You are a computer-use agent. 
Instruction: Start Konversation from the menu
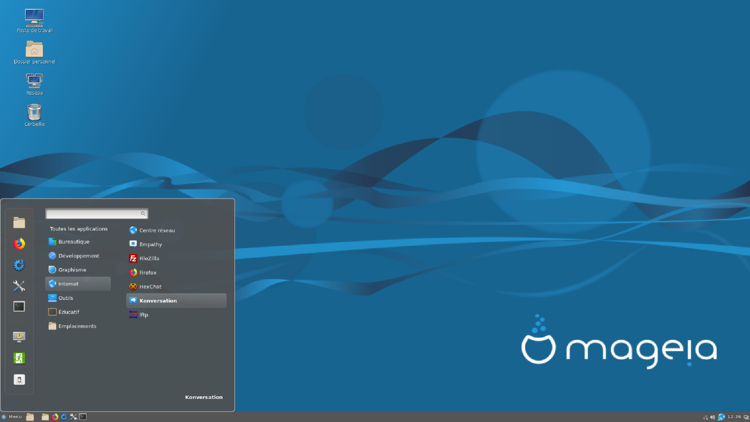pyautogui.click(x=176, y=300)
